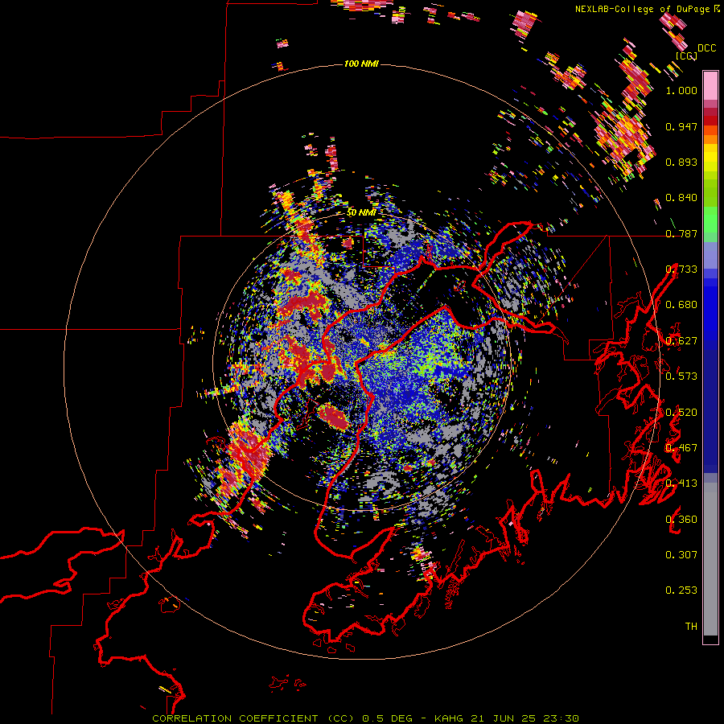Screen dimensions: 724x724
Task: Click the 0.840 scale value
Action: coord(681,198)
